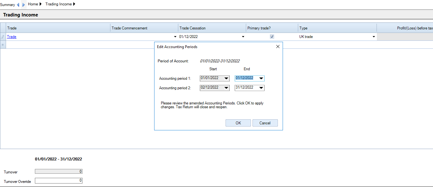Open the Trade hyperlink in the table

[12, 37]
